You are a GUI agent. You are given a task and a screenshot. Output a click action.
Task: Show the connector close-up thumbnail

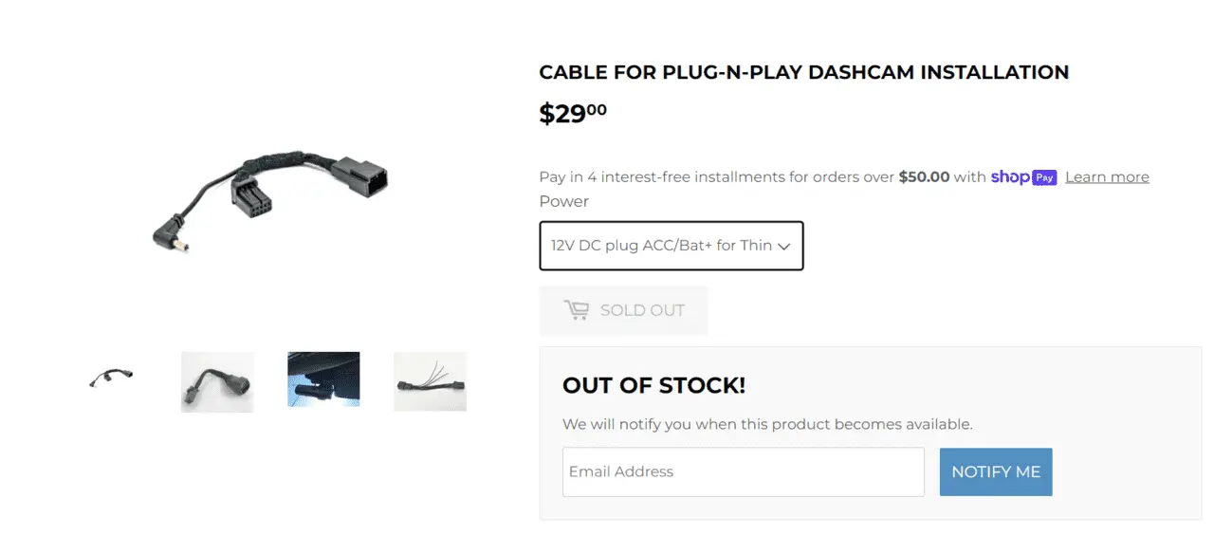coord(217,381)
